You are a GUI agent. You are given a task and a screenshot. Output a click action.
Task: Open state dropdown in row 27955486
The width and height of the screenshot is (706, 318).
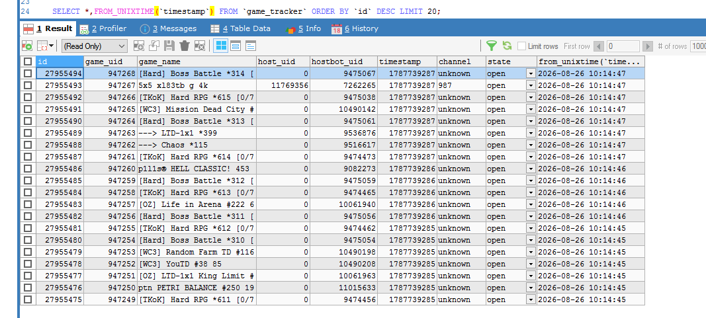pos(531,169)
